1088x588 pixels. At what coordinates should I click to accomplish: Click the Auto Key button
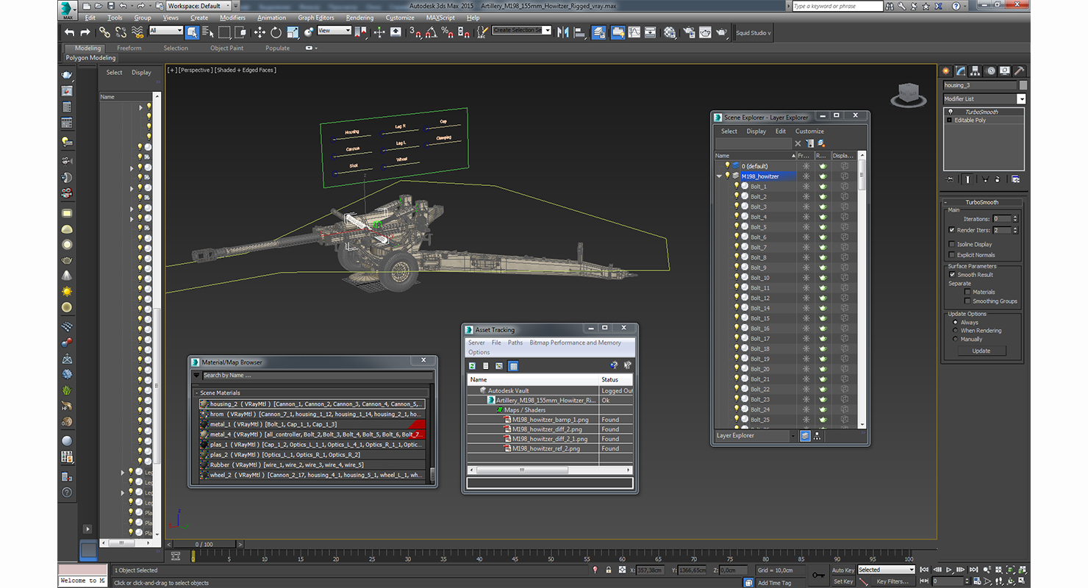tap(843, 570)
